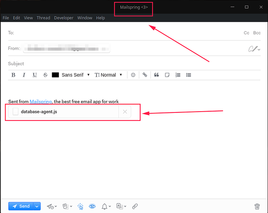The width and height of the screenshot is (268, 213).
Task: Click the Send button
Action: [x=21, y=206]
